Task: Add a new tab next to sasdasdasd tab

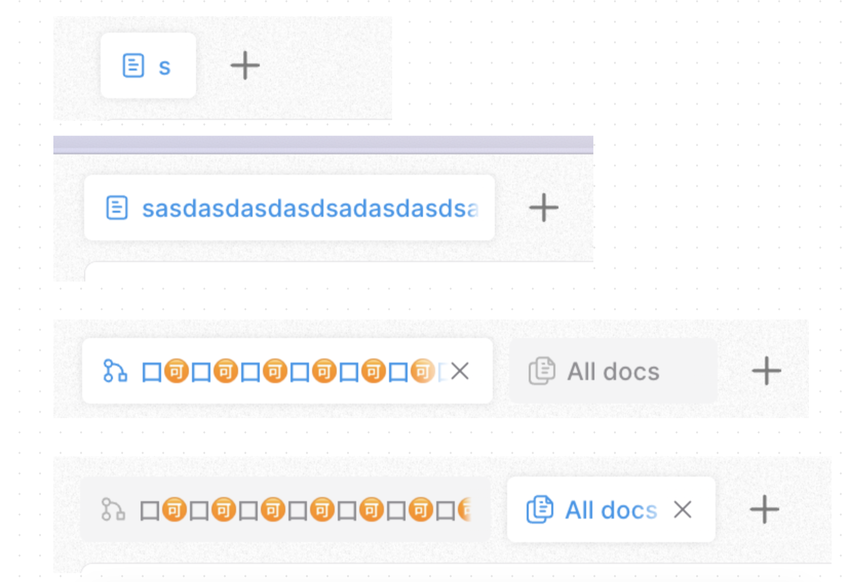Action: coord(544,208)
